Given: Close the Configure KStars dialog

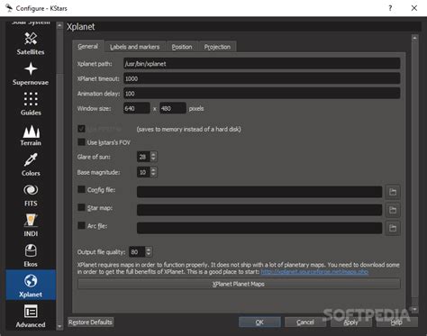Looking at the screenshot, I should (x=414, y=8).
